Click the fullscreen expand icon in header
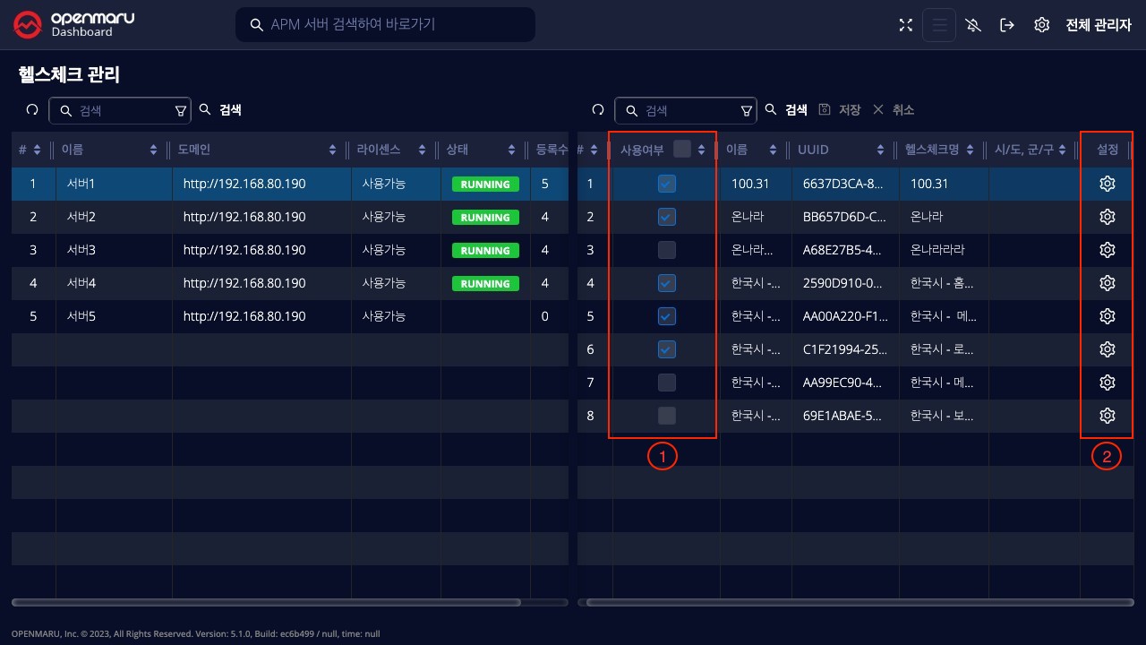 pyautogui.click(x=905, y=25)
